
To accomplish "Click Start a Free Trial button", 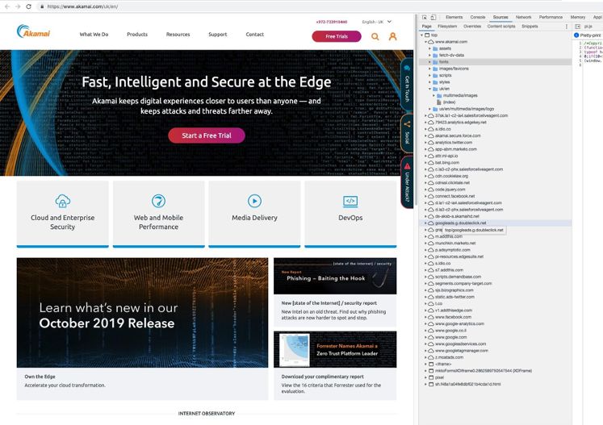I will tap(207, 135).
